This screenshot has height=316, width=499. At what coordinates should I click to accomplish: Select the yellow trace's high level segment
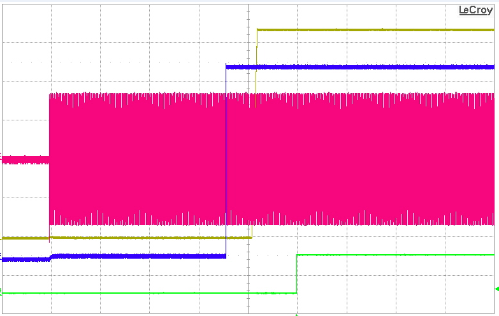[x=376, y=29]
